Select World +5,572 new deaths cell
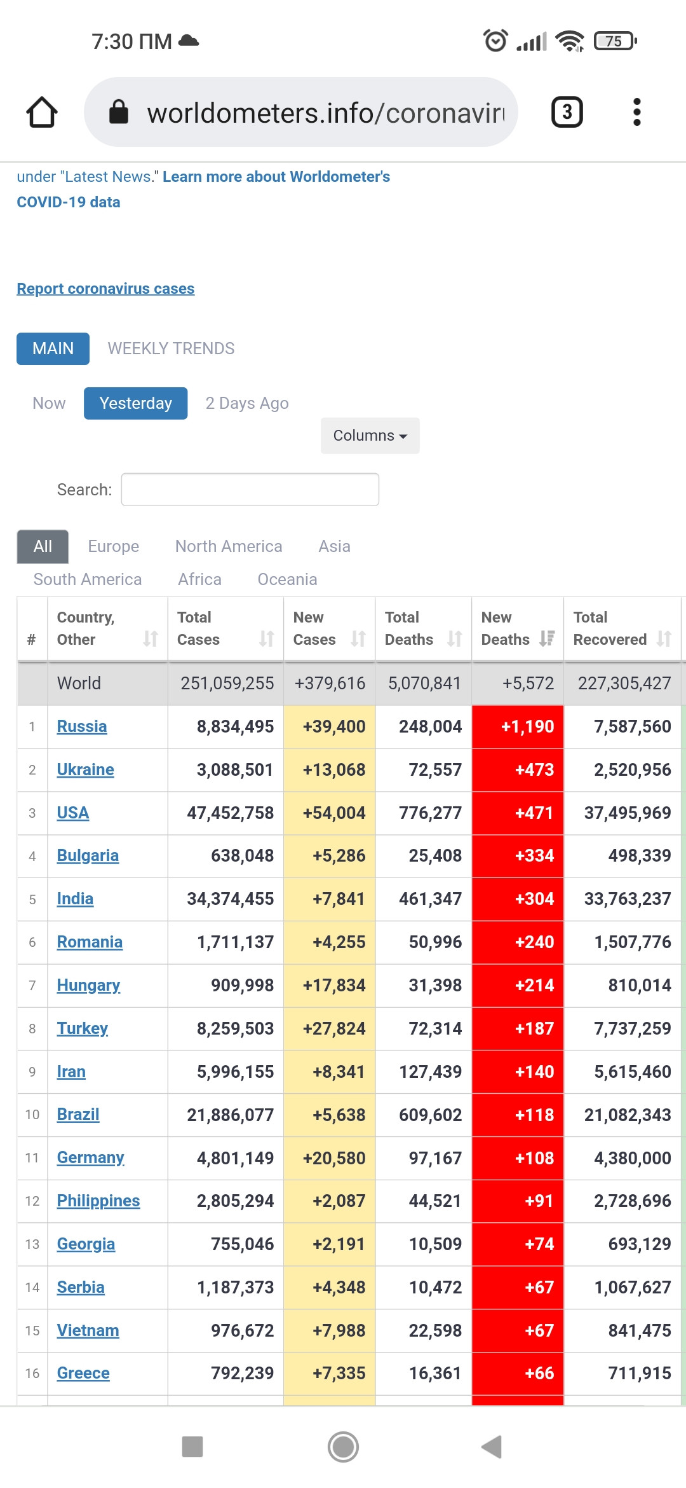Screen dimensions: 686x1488 pos(518,683)
